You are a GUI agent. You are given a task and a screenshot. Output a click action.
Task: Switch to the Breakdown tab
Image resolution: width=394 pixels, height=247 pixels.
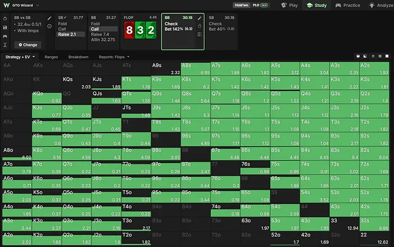(x=78, y=57)
